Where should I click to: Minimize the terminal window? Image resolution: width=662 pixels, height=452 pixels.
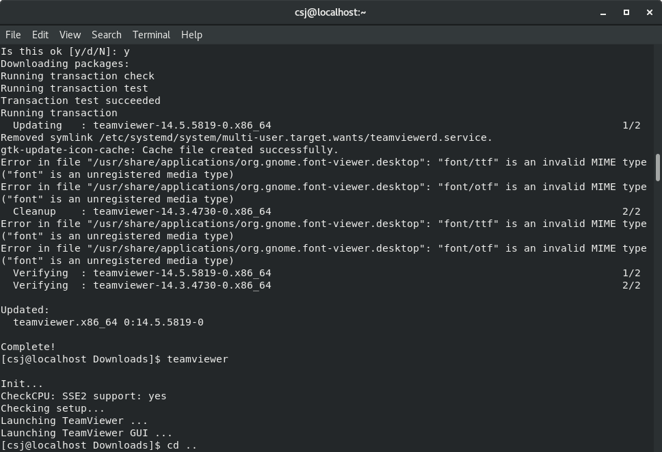click(x=603, y=13)
